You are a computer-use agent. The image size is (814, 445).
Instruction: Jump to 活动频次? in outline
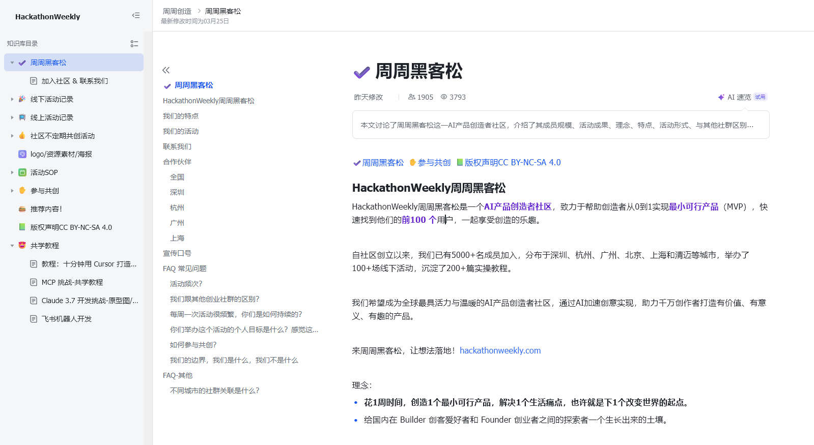[186, 284]
